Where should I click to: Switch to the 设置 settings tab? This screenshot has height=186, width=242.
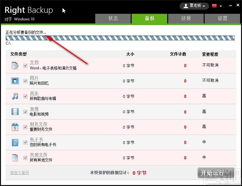point(222,19)
